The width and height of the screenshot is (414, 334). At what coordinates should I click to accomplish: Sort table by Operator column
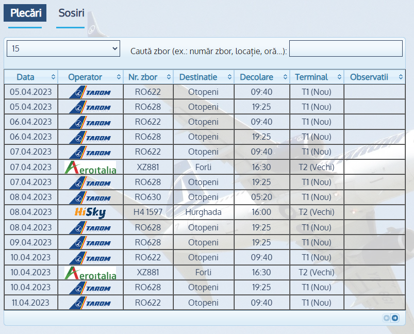point(90,77)
